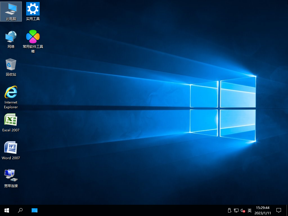Viewport: 288px width, 216px height.
Task: Select the 网络 desktop icon
Action: [x=11, y=39]
